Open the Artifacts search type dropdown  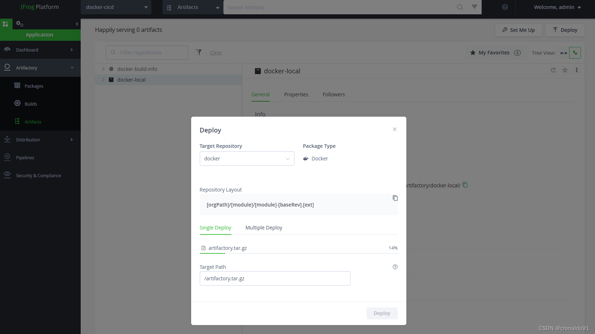pos(193,7)
